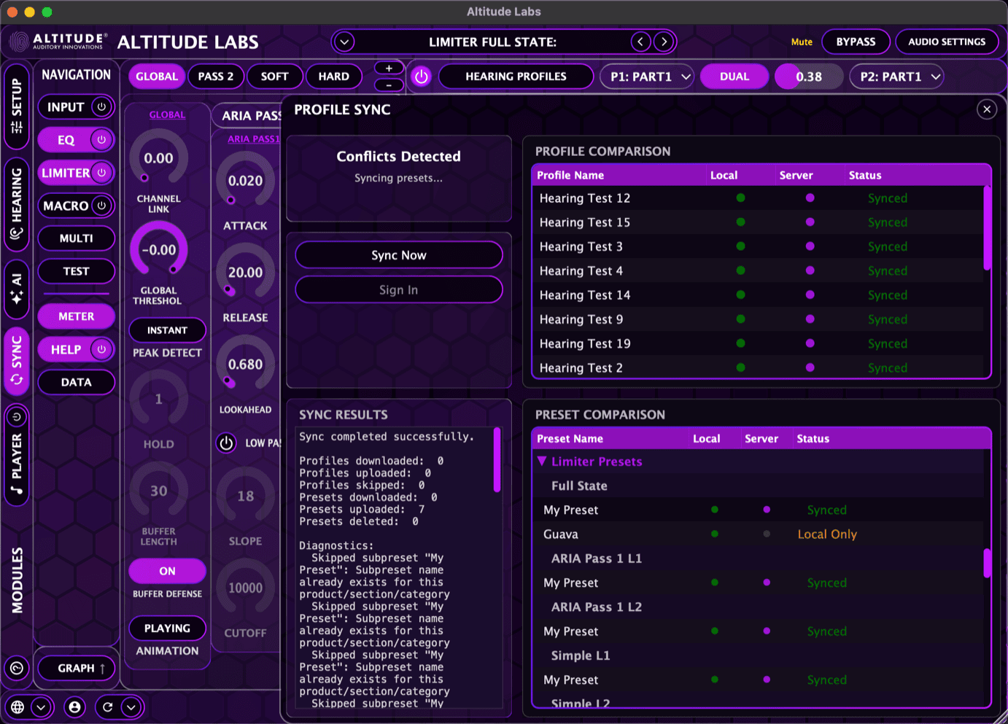Adjust the Attack knob
The width and height of the screenshot is (1008, 724).
[x=245, y=180]
